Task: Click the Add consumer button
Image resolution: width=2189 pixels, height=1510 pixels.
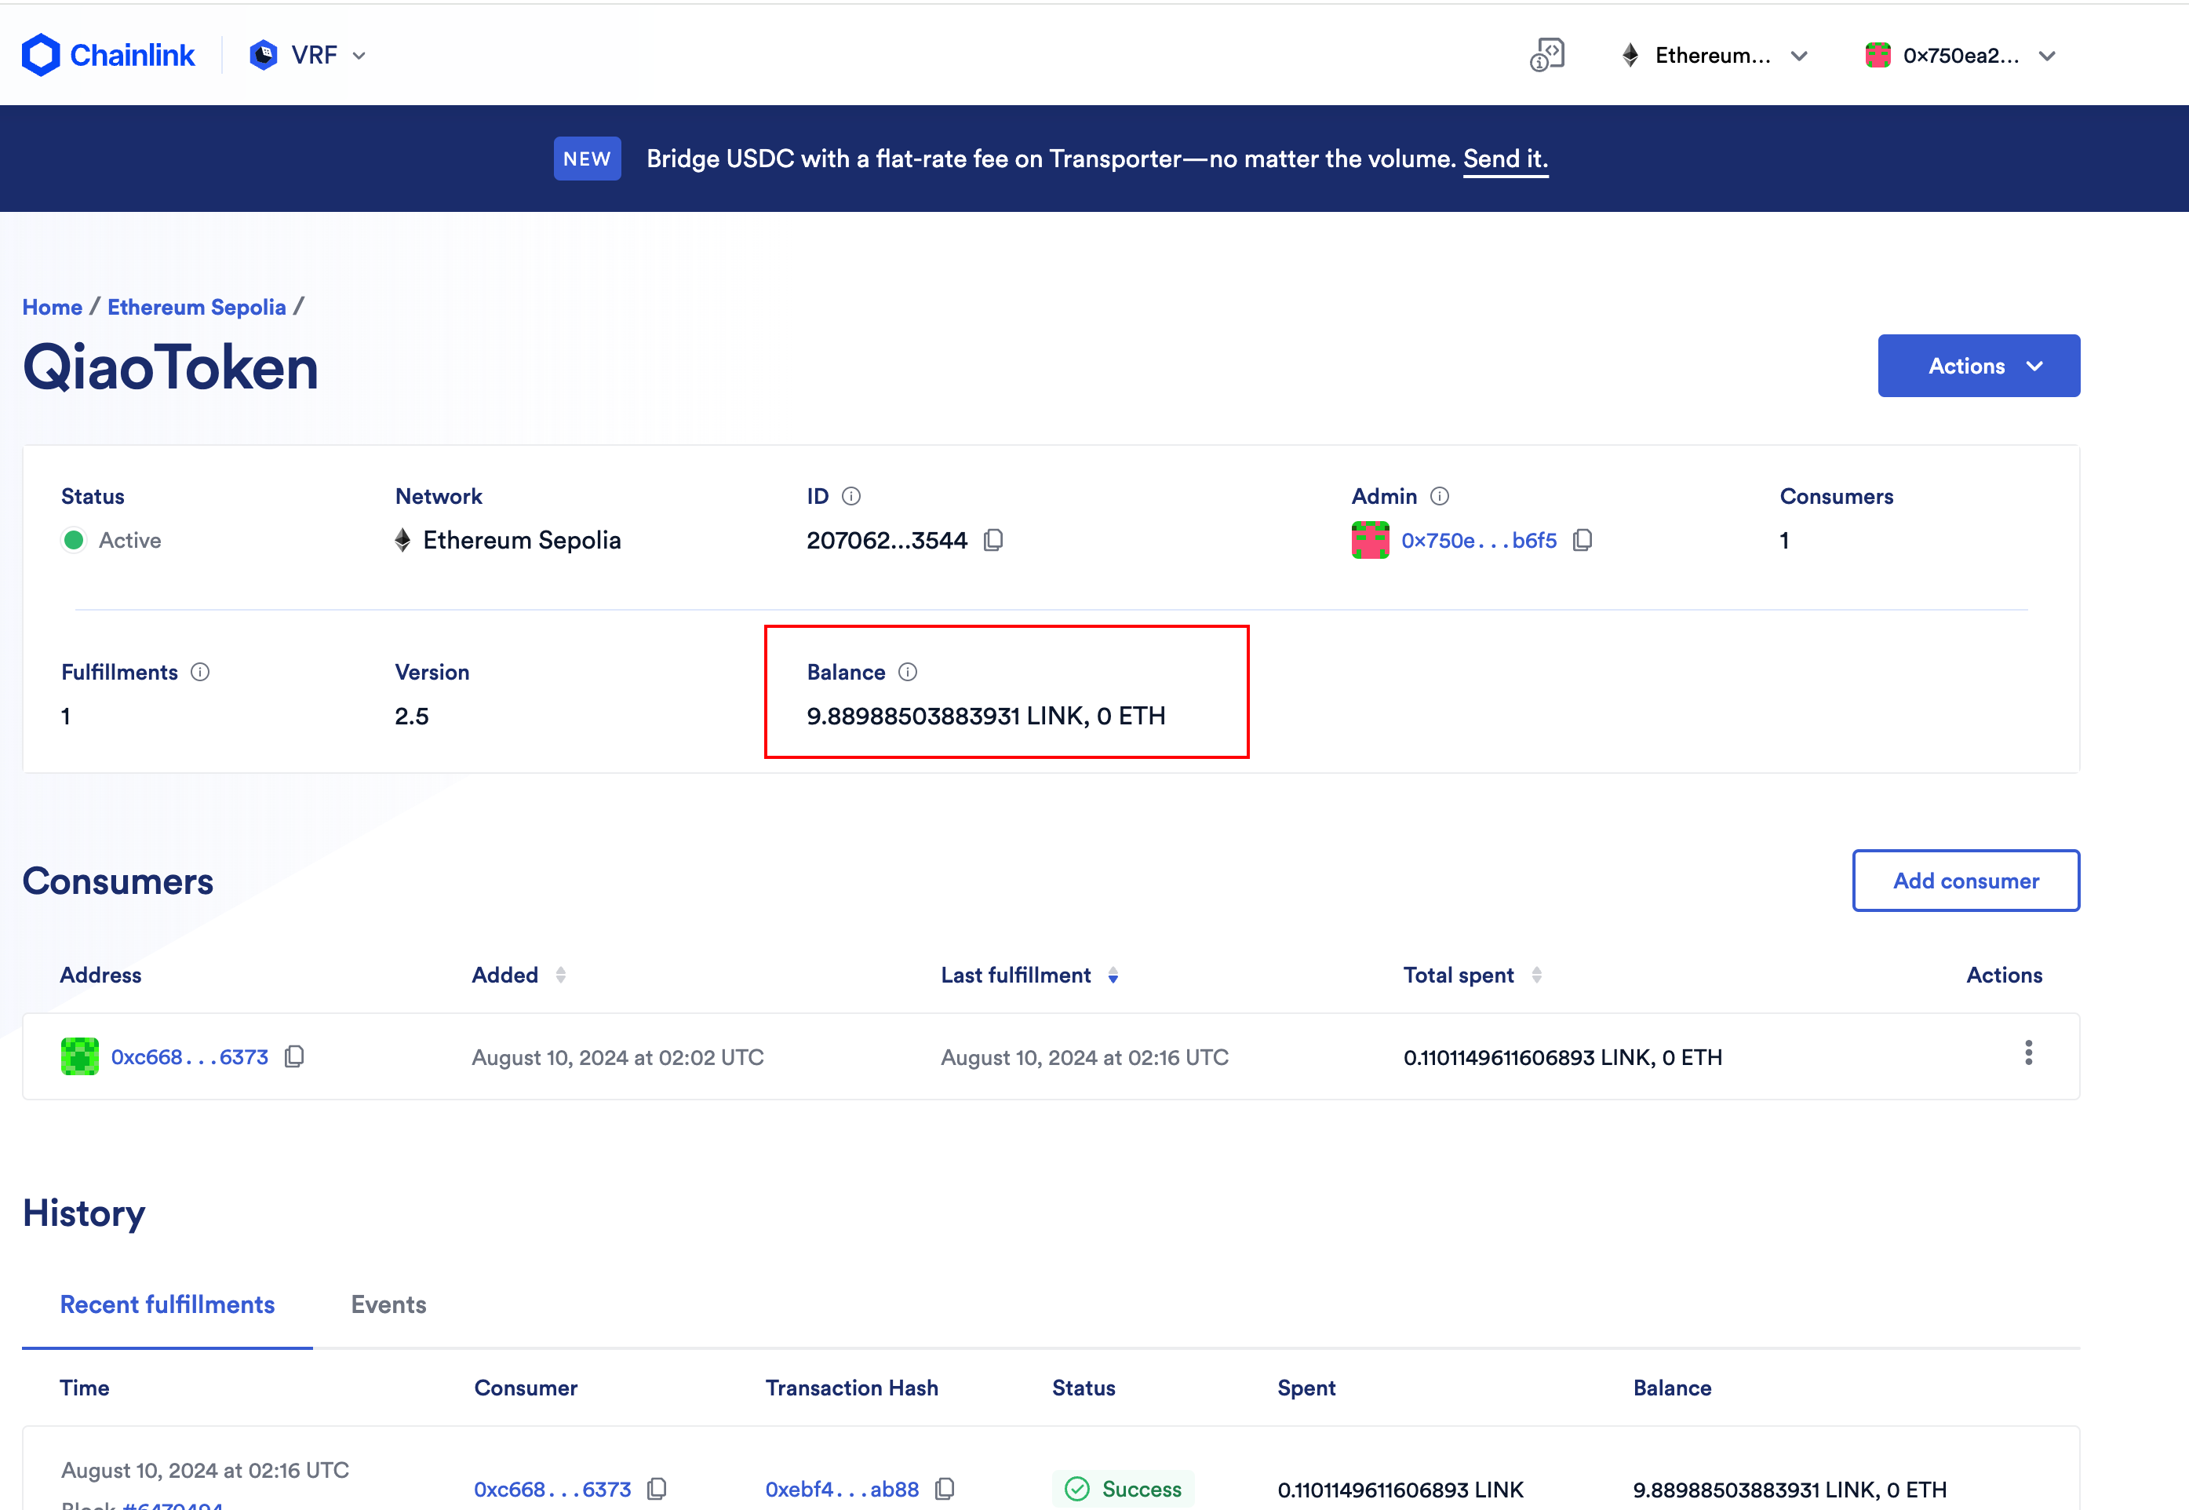Action: pyautogui.click(x=1966, y=880)
